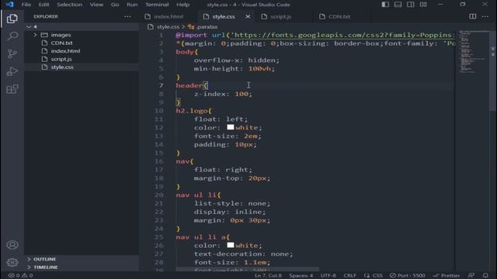
Task: Switch to index.html tab
Action: tap(169, 16)
